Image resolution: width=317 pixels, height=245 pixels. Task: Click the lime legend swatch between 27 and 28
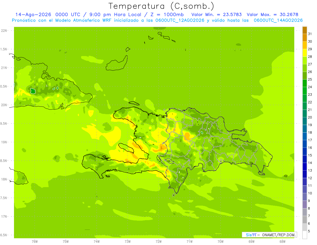point(305,60)
